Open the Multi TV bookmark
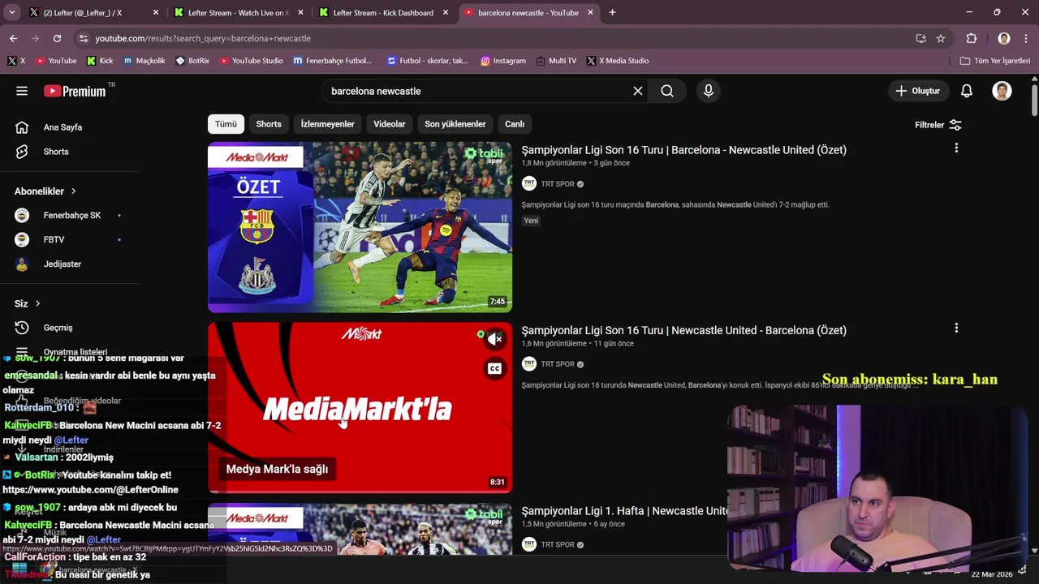Screen dimensions: 1039x584 click(x=556, y=61)
